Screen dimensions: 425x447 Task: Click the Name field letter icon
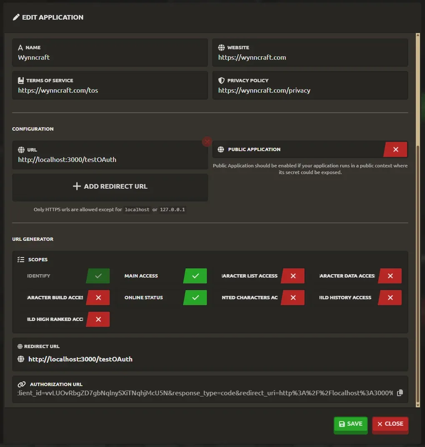coord(20,48)
